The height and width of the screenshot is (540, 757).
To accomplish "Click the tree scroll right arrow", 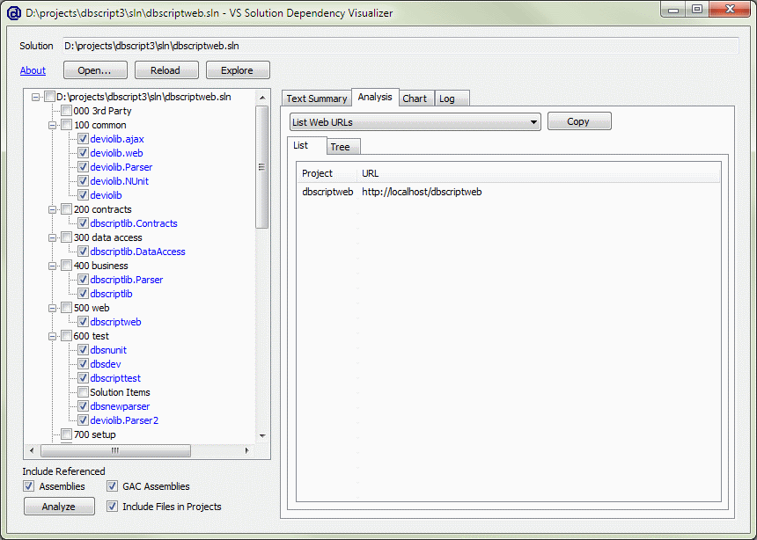I will tap(246, 450).
